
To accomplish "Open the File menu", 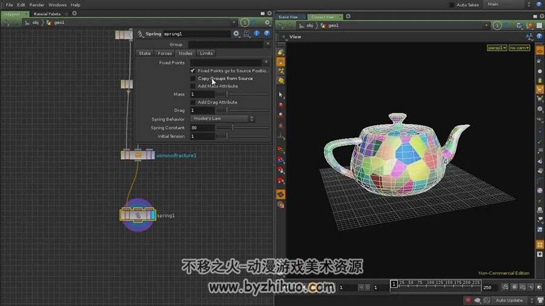I will [9, 5].
